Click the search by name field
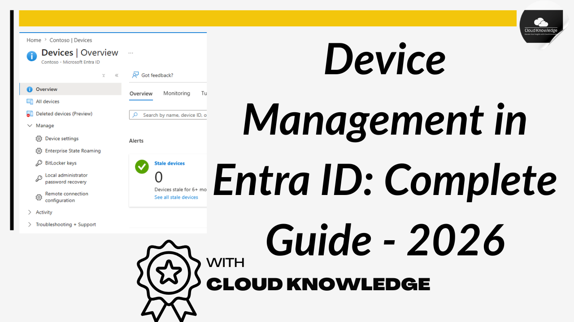Screen dimensions: 574x322 point(168,115)
